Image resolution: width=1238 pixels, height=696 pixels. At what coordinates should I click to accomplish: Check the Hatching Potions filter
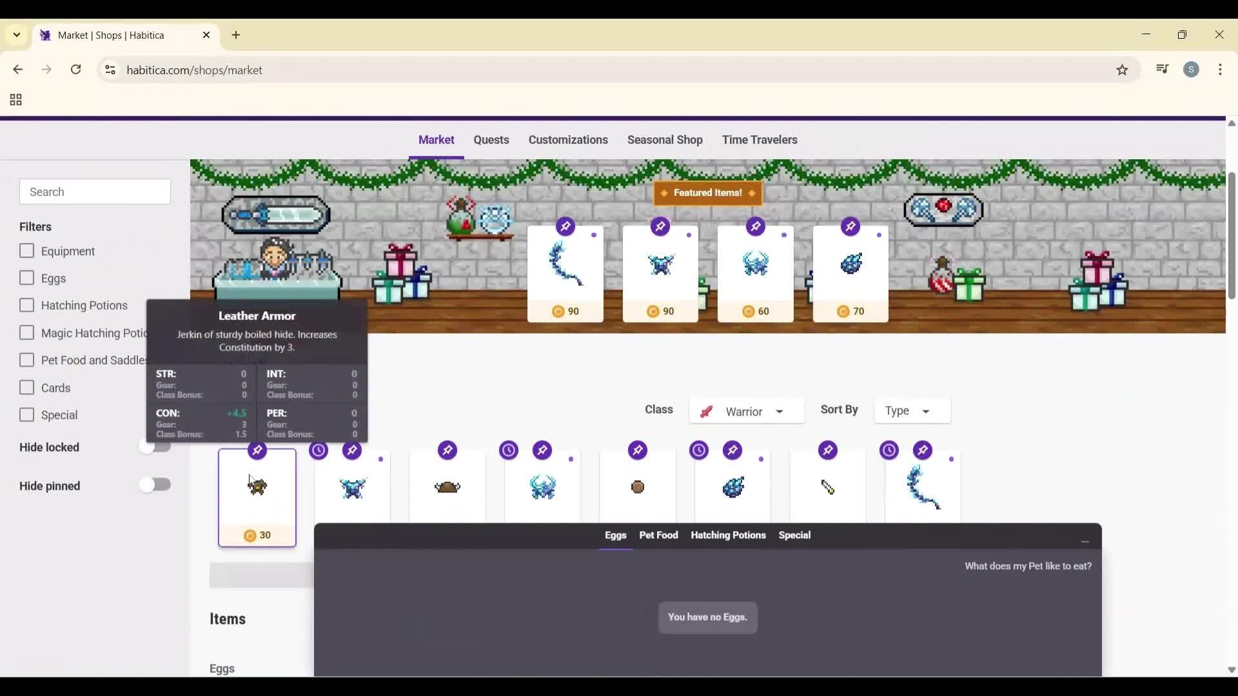[27, 305]
